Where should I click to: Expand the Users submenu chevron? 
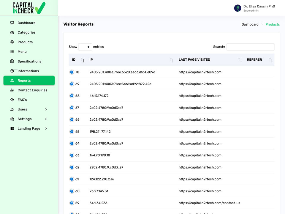pos(46,109)
